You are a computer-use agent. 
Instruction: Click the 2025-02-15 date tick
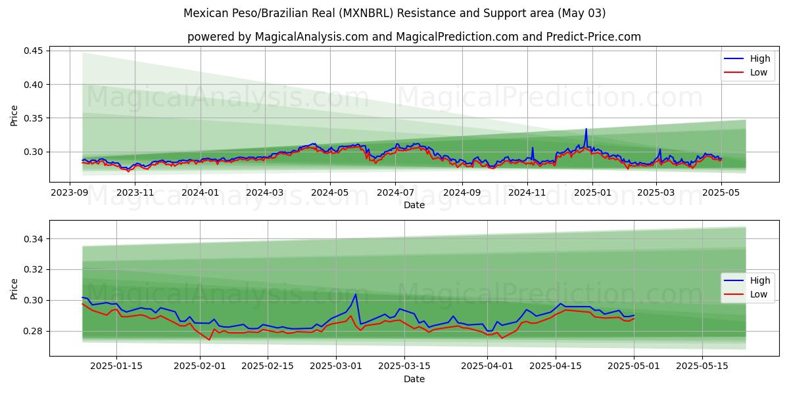click(x=268, y=366)
